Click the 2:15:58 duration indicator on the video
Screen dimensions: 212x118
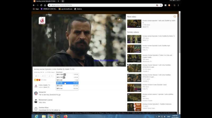coord(120,64)
